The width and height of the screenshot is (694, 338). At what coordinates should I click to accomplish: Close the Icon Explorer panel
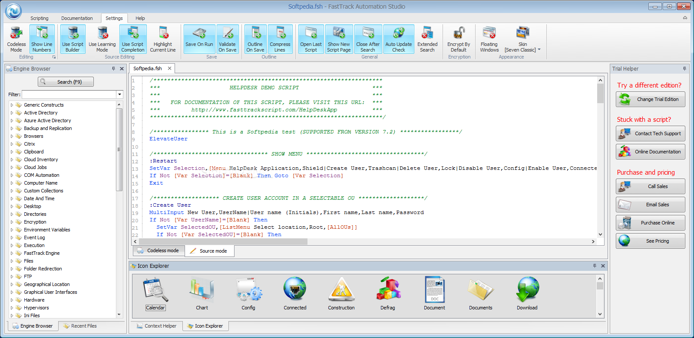[x=603, y=266]
